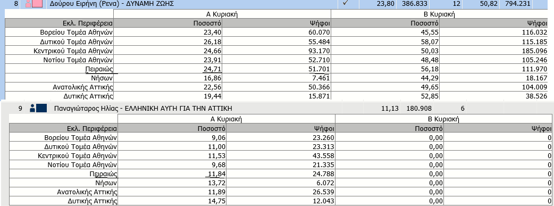Image resolution: width=554 pixels, height=206 pixels.
Task: Click the Α Κυριακή header in the Δούρου table
Action: 222,14
